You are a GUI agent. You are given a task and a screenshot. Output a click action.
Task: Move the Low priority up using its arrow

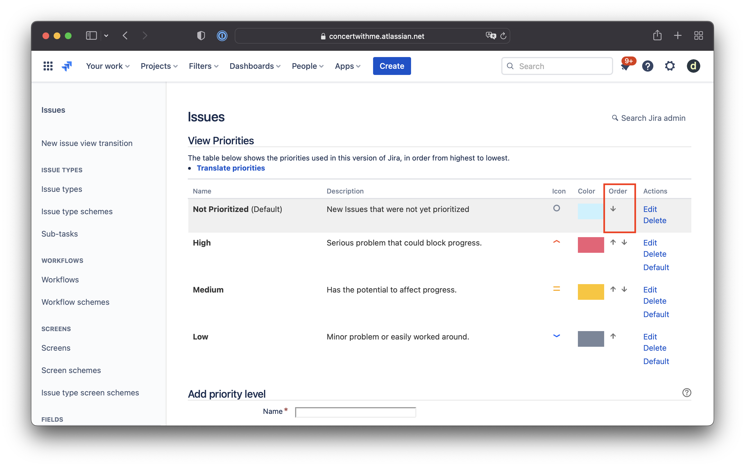pyautogui.click(x=613, y=336)
